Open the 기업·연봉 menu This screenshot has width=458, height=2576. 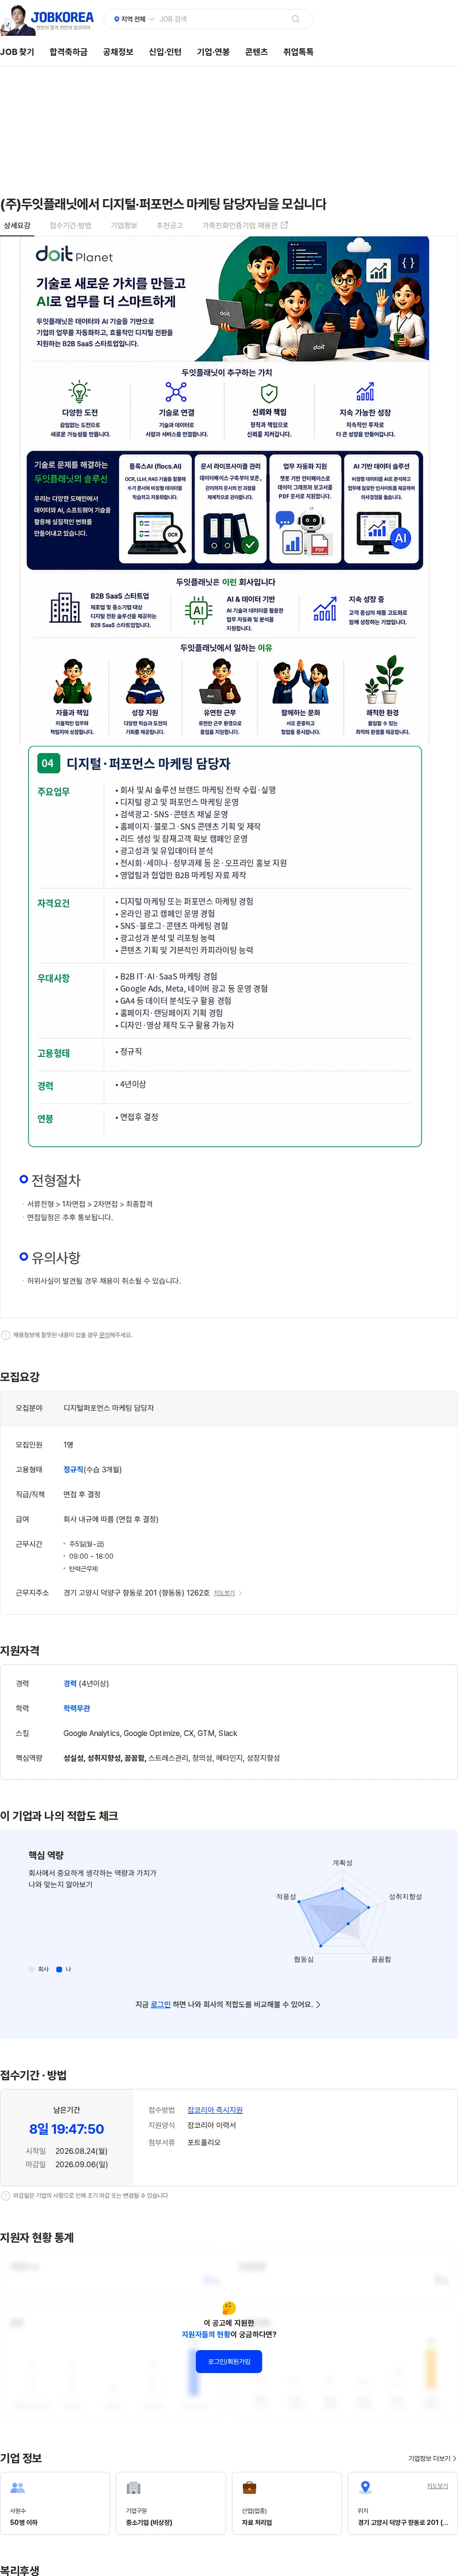pos(213,52)
